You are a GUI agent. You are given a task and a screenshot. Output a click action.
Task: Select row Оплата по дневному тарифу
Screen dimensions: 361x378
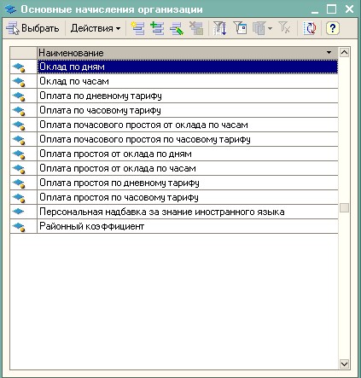tap(188, 96)
